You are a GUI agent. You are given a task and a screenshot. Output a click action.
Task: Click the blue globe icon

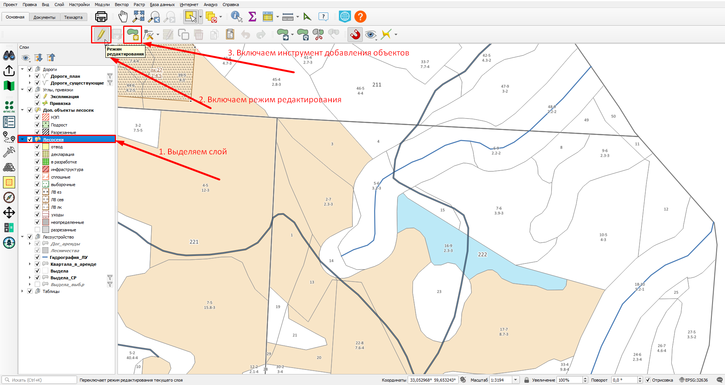(345, 17)
